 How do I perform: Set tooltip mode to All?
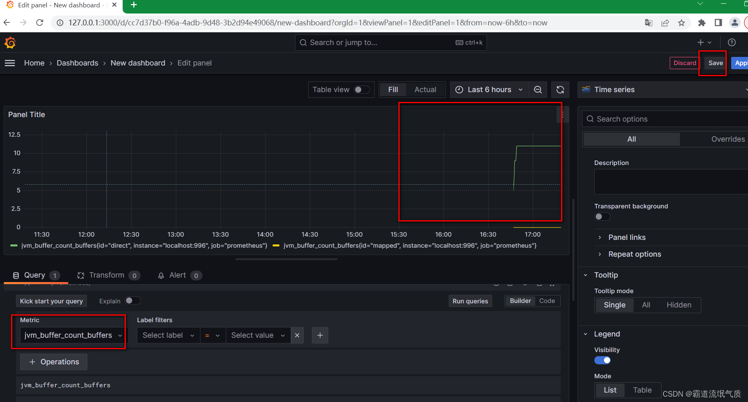click(646, 305)
